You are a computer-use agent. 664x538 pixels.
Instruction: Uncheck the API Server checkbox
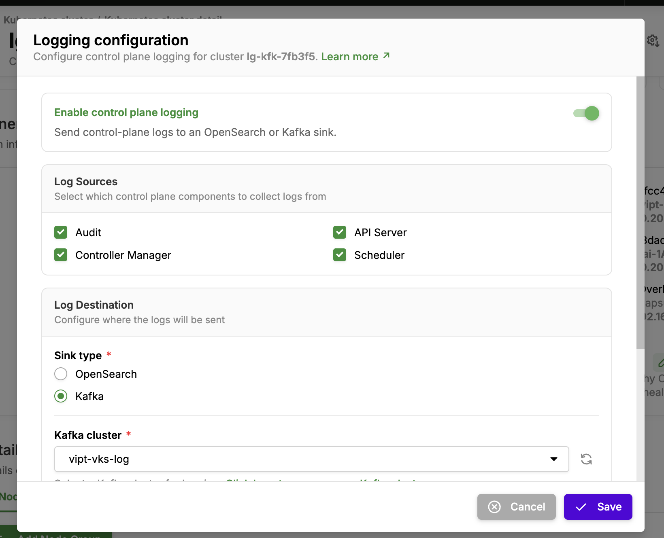tap(340, 232)
